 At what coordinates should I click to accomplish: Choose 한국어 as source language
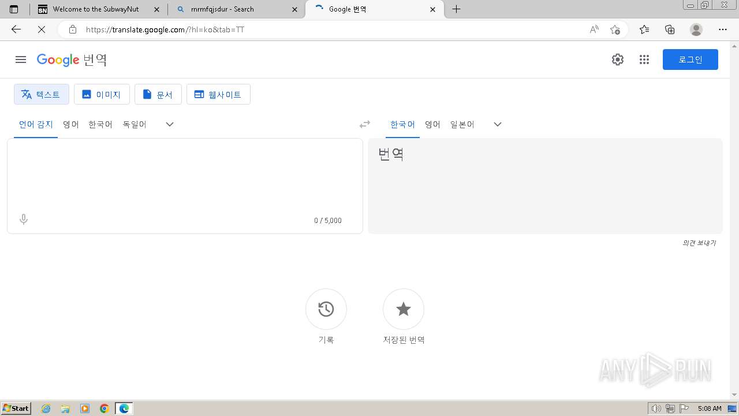(x=100, y=124)
